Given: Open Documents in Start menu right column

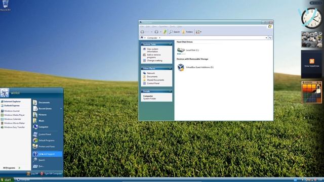Looking at the screenshot, I should point(47,103).
